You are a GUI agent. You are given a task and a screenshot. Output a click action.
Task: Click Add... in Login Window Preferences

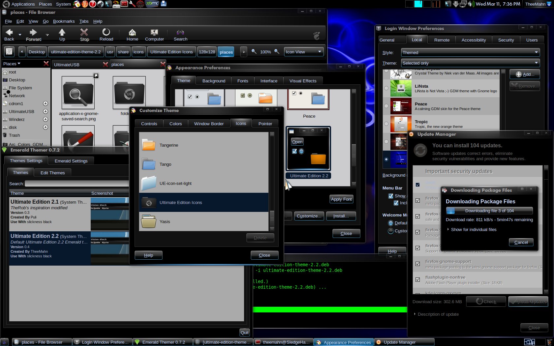525,74
